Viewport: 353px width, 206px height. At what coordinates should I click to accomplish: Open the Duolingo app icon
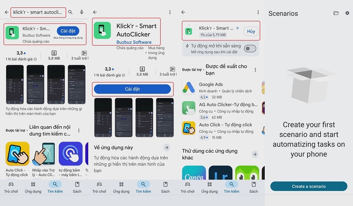pyautogui.click(x=247, y=172)
